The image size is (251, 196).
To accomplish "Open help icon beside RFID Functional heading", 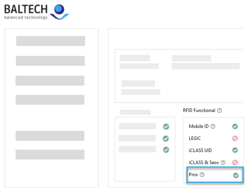I will pos(220,110).
